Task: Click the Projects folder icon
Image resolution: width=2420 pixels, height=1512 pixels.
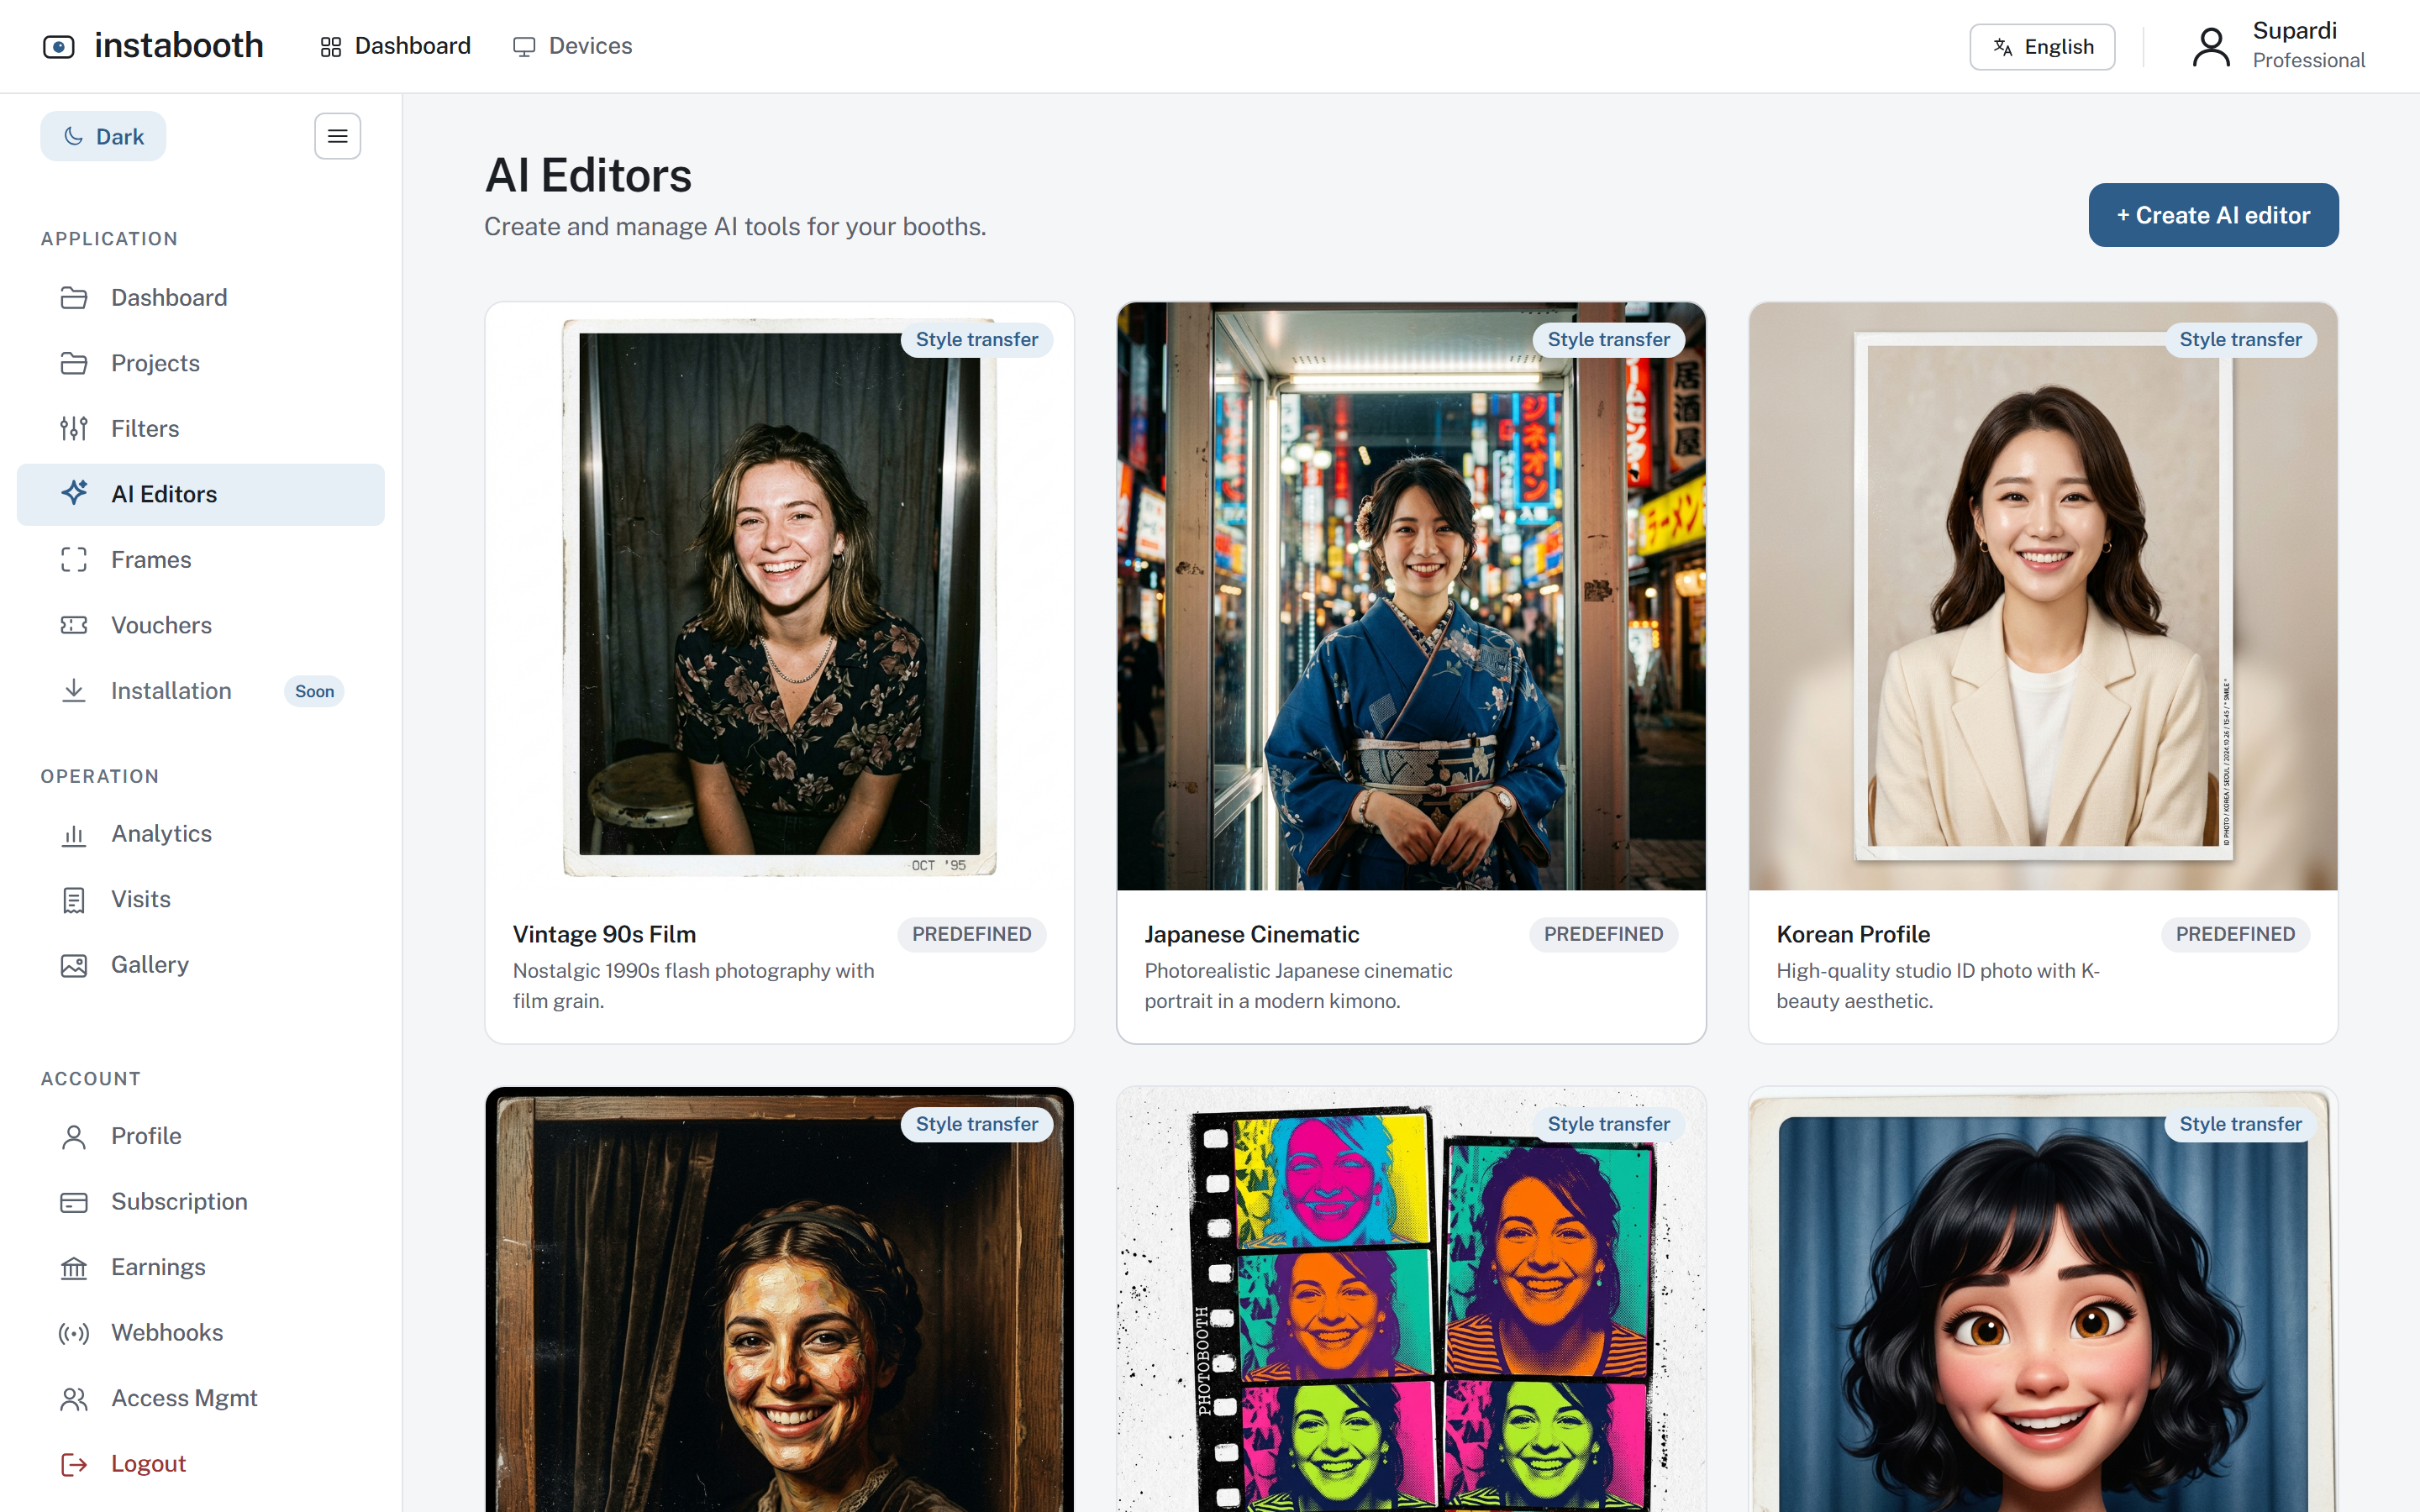Action: (74, 363)
